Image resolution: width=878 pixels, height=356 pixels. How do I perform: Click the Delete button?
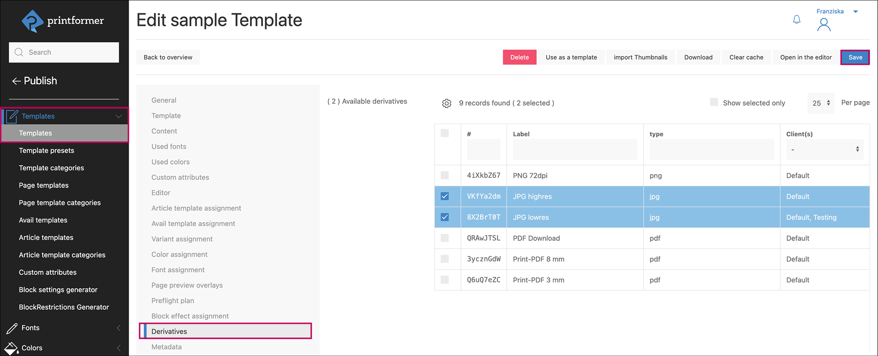pos(519,57)
